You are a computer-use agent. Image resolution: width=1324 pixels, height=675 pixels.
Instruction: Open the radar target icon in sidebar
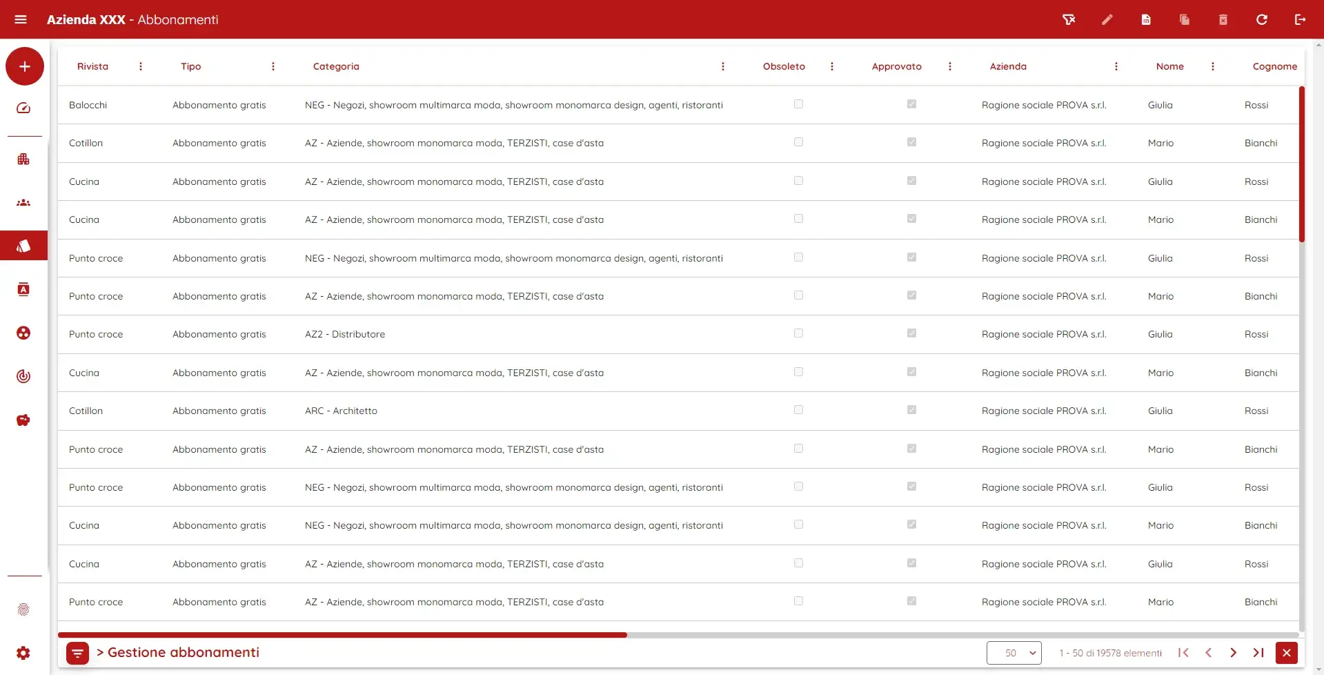coord(23,377)
